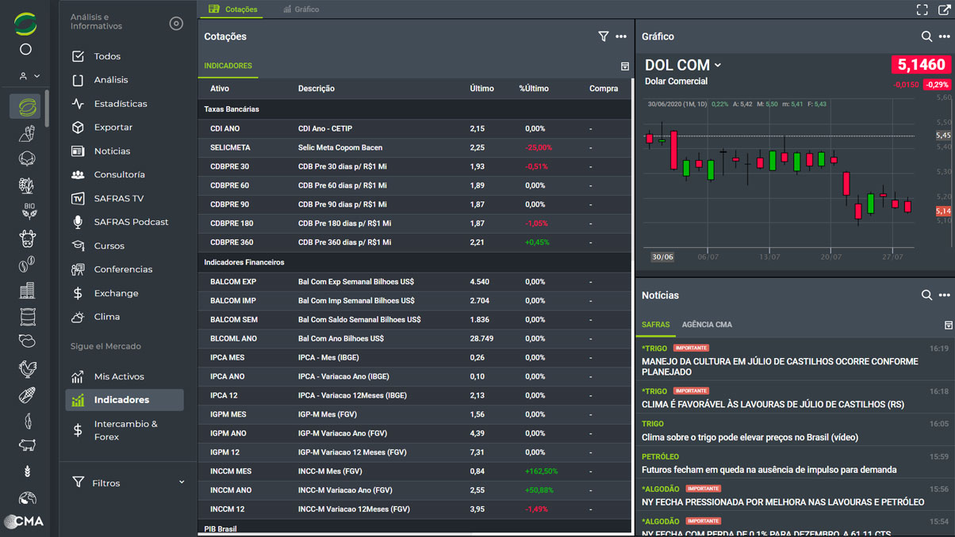Select the coffee beans commodity icon

tap(27, 265)
